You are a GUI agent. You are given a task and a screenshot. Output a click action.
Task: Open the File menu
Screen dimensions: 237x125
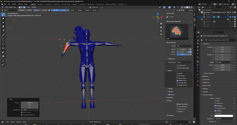tap(5, 4)
